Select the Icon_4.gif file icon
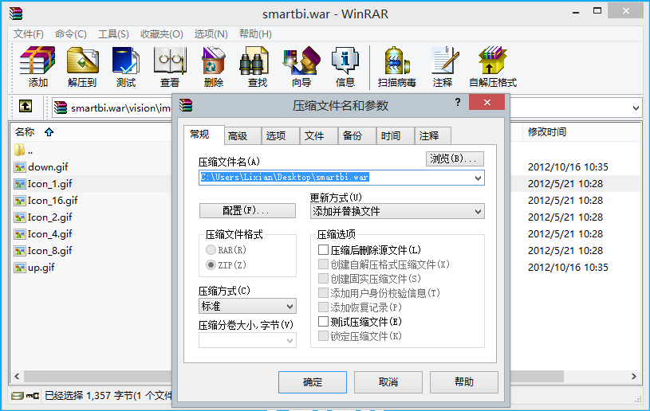Viewport: 650px width, 411px height. coord(19,234)
